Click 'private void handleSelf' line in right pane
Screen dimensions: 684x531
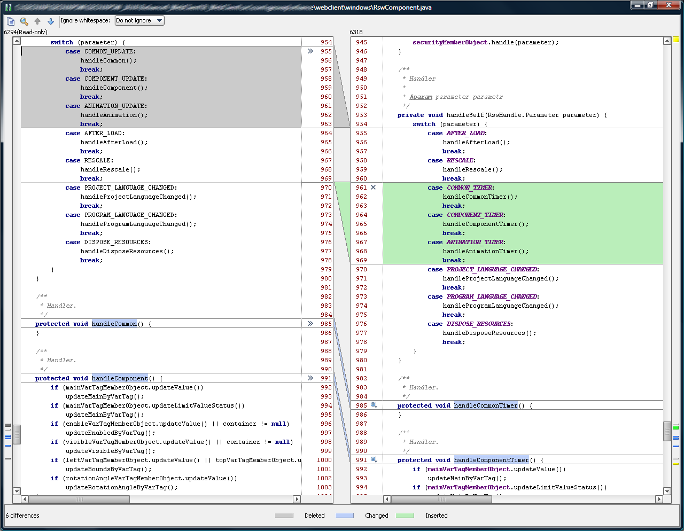(x=502, y=115)
